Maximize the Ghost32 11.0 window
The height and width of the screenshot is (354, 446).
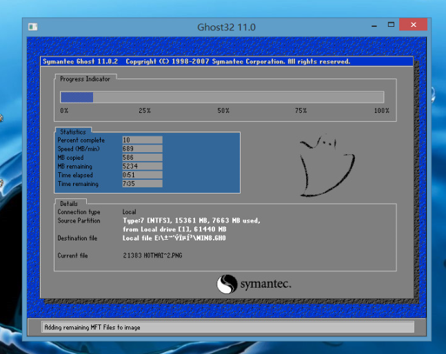(x=391, y=25)
